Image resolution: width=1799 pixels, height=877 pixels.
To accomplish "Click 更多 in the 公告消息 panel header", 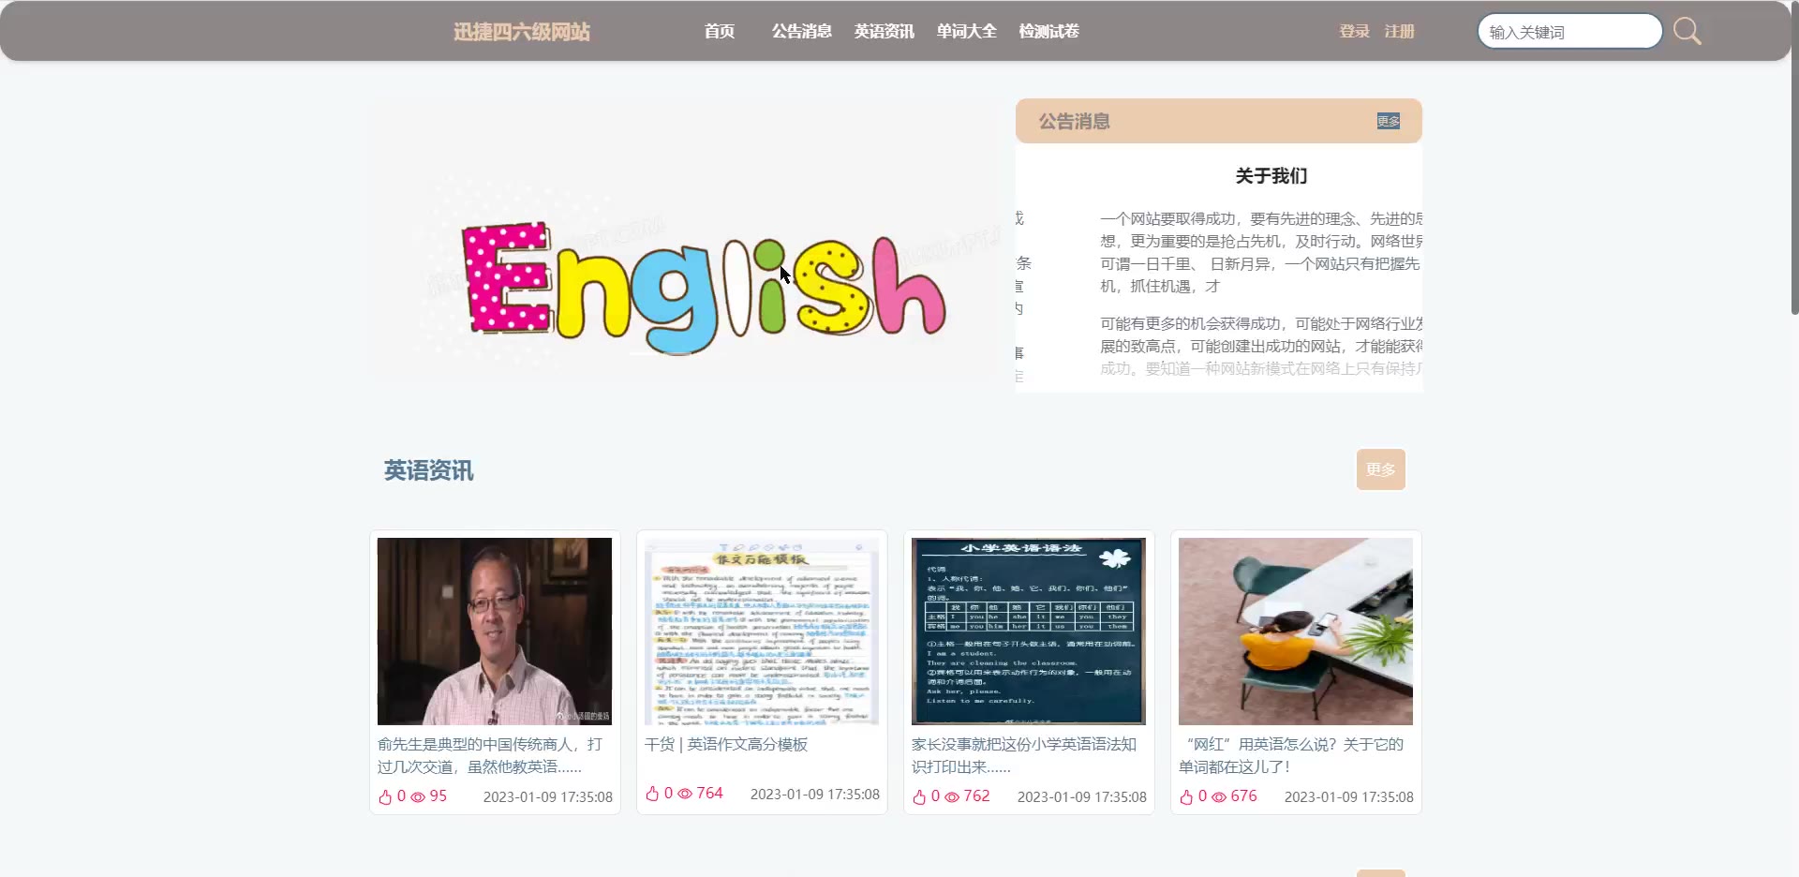I will (1389, 121).
